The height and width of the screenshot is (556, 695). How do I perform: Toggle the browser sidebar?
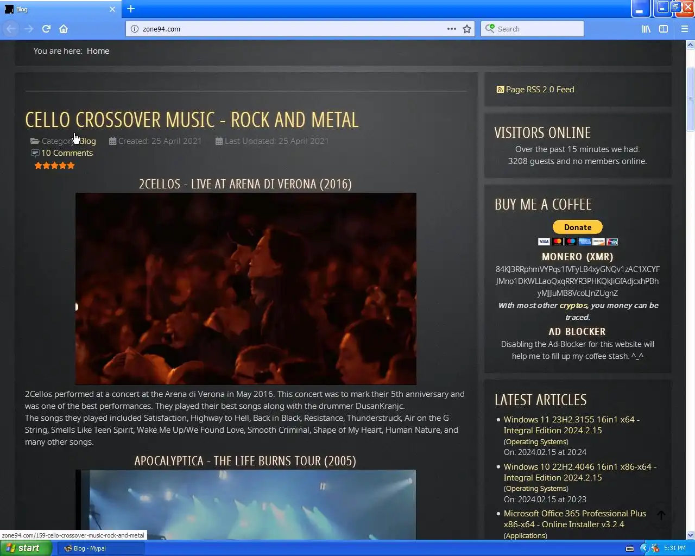pos(664,29)
